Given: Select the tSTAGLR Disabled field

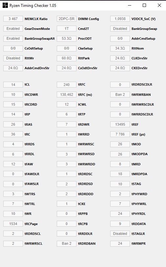Looking at the screenshot, I should click(120, 234).
